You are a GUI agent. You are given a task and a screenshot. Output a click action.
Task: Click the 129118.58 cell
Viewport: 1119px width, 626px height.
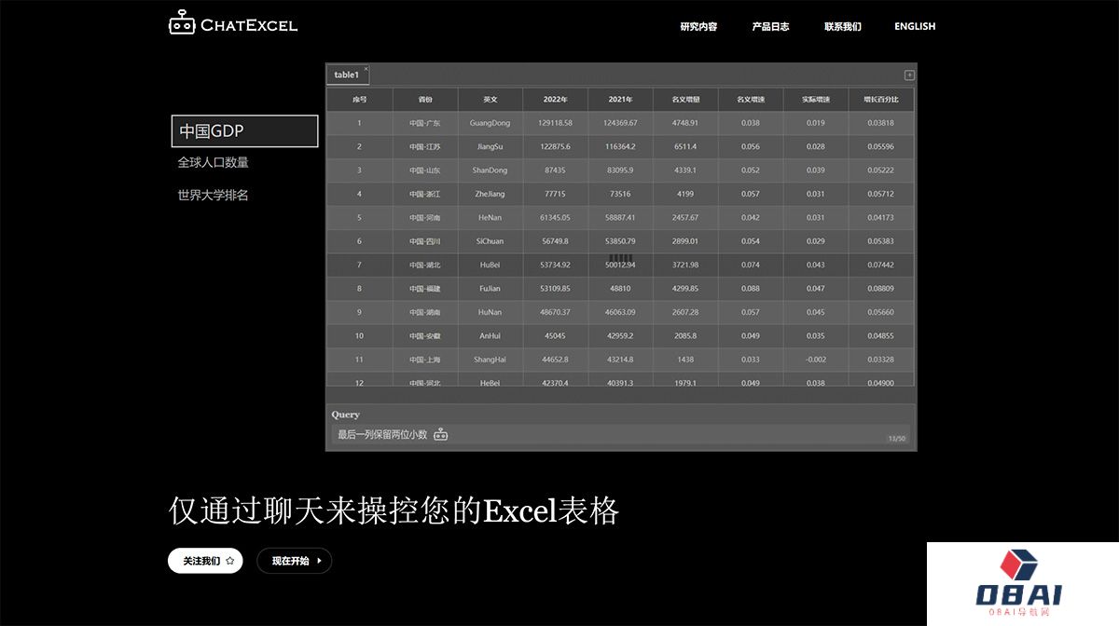(555, 123)
